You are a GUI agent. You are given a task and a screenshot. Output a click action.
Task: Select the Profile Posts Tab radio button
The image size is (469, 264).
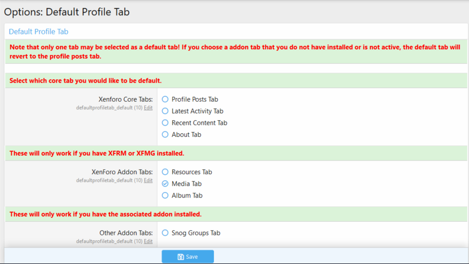(165, 99)
